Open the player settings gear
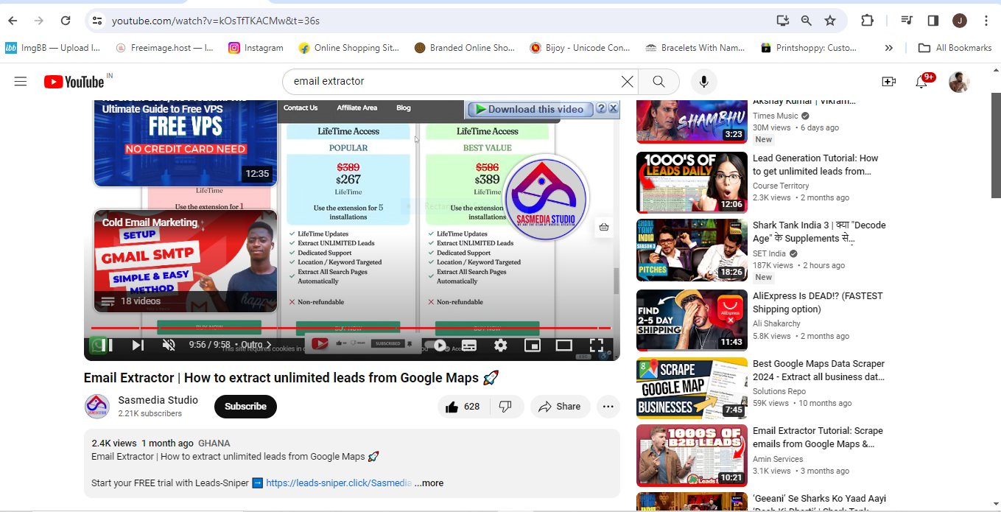Screen dimensions: 1001x512 tap(500, 345)
